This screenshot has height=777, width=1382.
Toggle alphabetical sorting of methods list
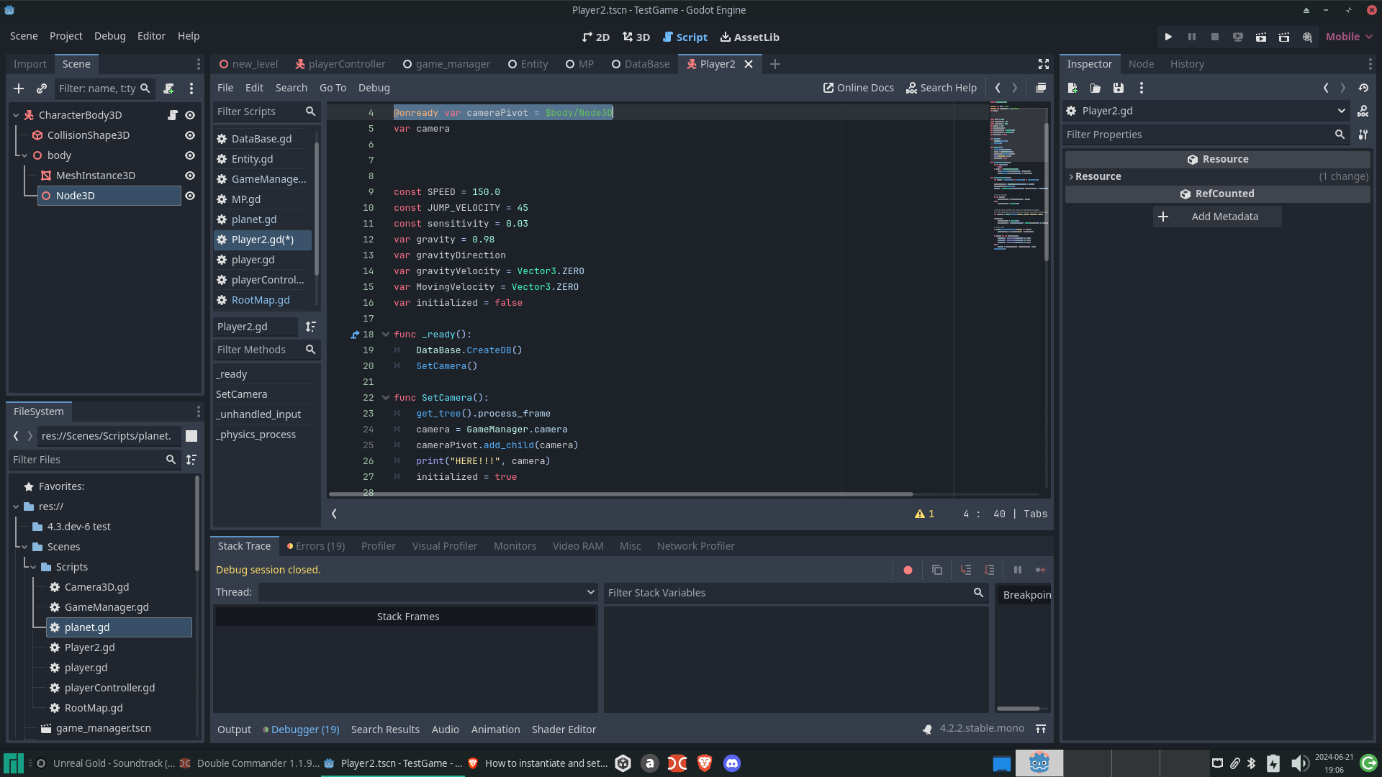pyautogui.click(x=310, y=327)
